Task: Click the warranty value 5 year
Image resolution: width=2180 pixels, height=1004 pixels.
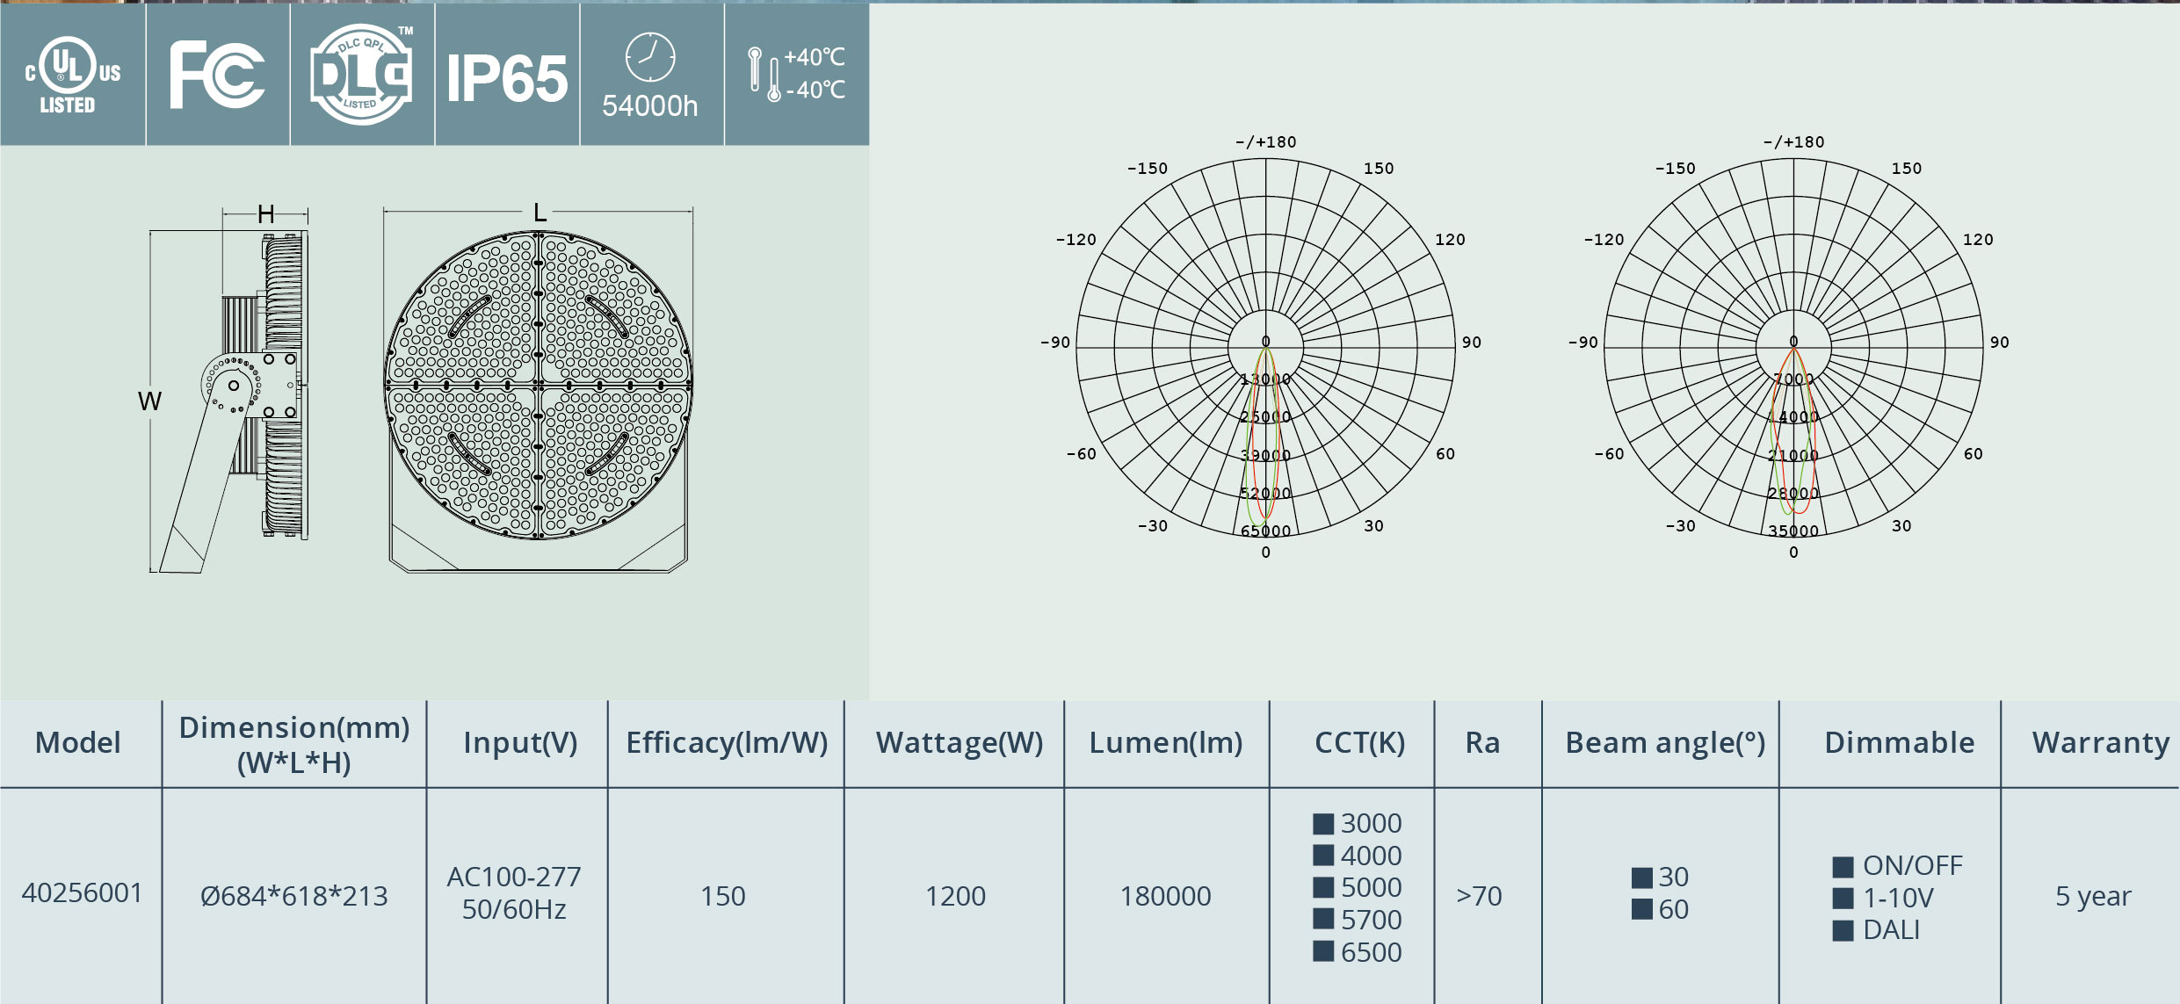Action: pyautogui.click(x=2093, y=897)
